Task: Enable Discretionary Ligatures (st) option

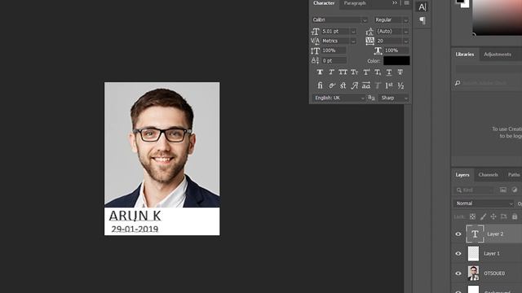Action: [343, 85]
